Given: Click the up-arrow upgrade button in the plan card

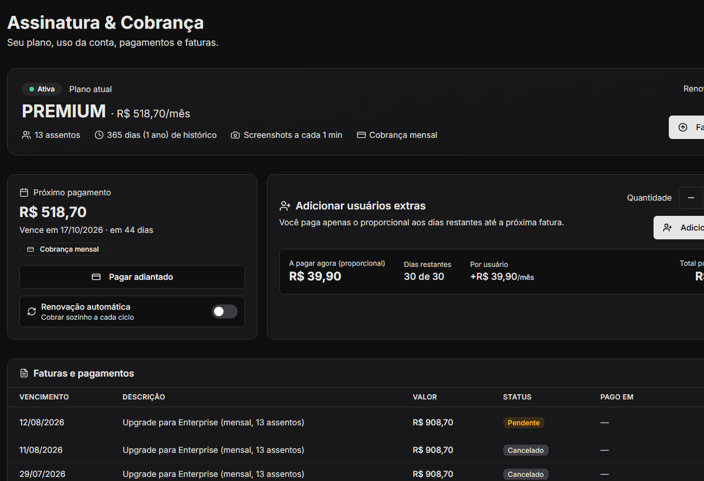Looking at the screenshot, I should click(x=687, y=127).
